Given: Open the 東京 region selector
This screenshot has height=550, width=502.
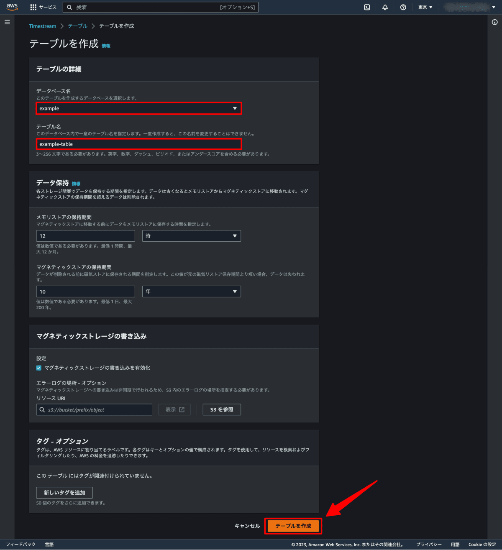Looking at the screenshot, I should [x=425, y=7].
